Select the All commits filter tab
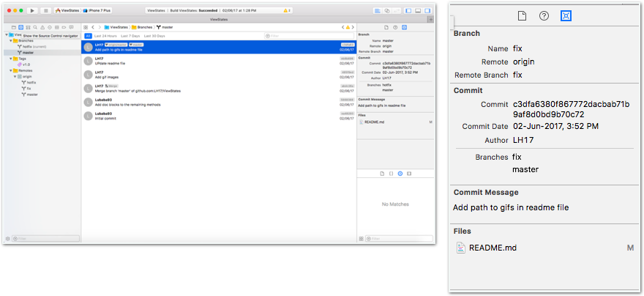Image resolution: width=644 pixels, height=296 pixels. pos(88,36)
